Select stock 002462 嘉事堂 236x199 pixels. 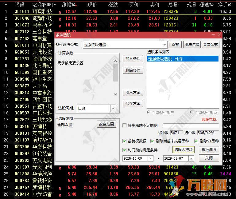pyautogui.click(x=31, y=38)
